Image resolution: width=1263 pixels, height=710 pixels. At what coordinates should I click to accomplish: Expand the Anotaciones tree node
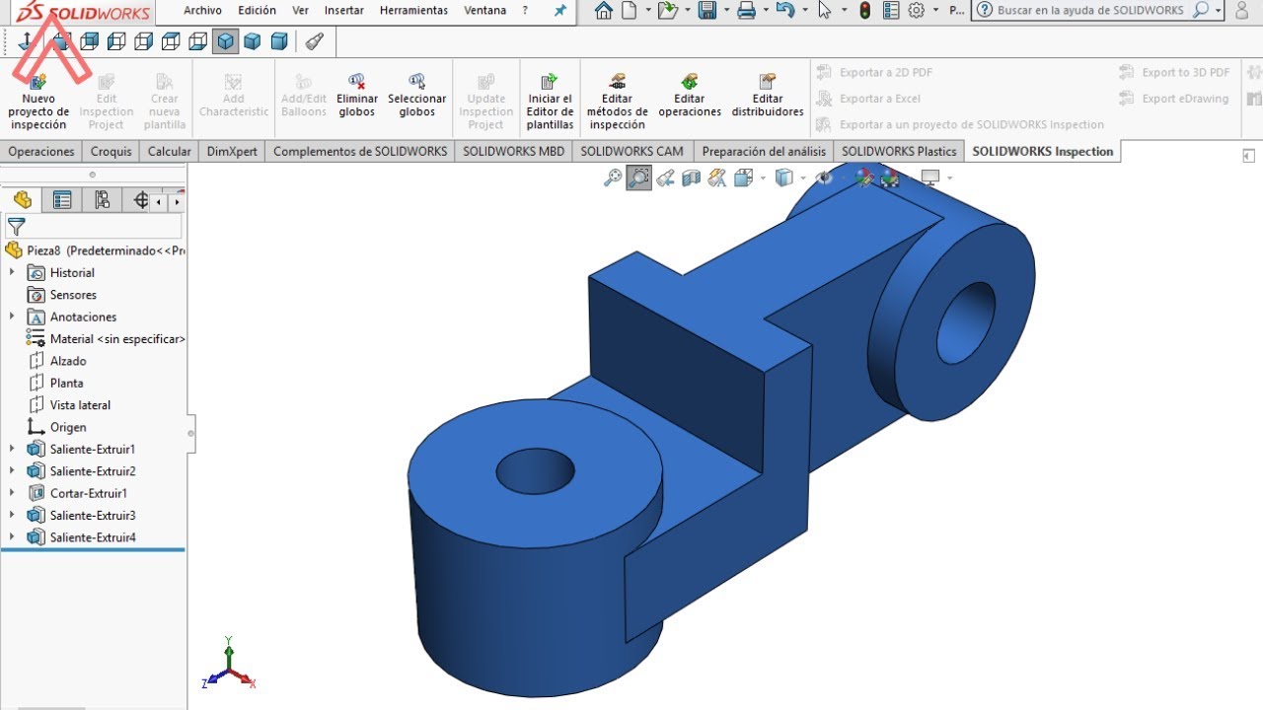click(12, 317)
